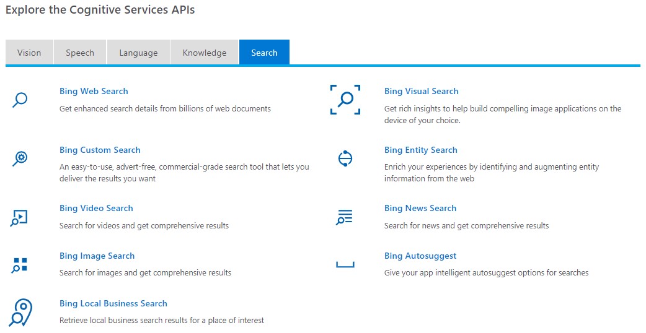Select the Knowledge tab

pyautogui.click(x=205, y=53)
